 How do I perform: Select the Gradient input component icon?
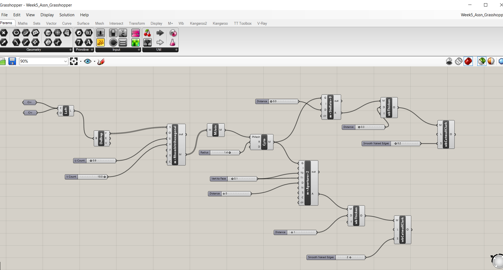tap(135, 33)
